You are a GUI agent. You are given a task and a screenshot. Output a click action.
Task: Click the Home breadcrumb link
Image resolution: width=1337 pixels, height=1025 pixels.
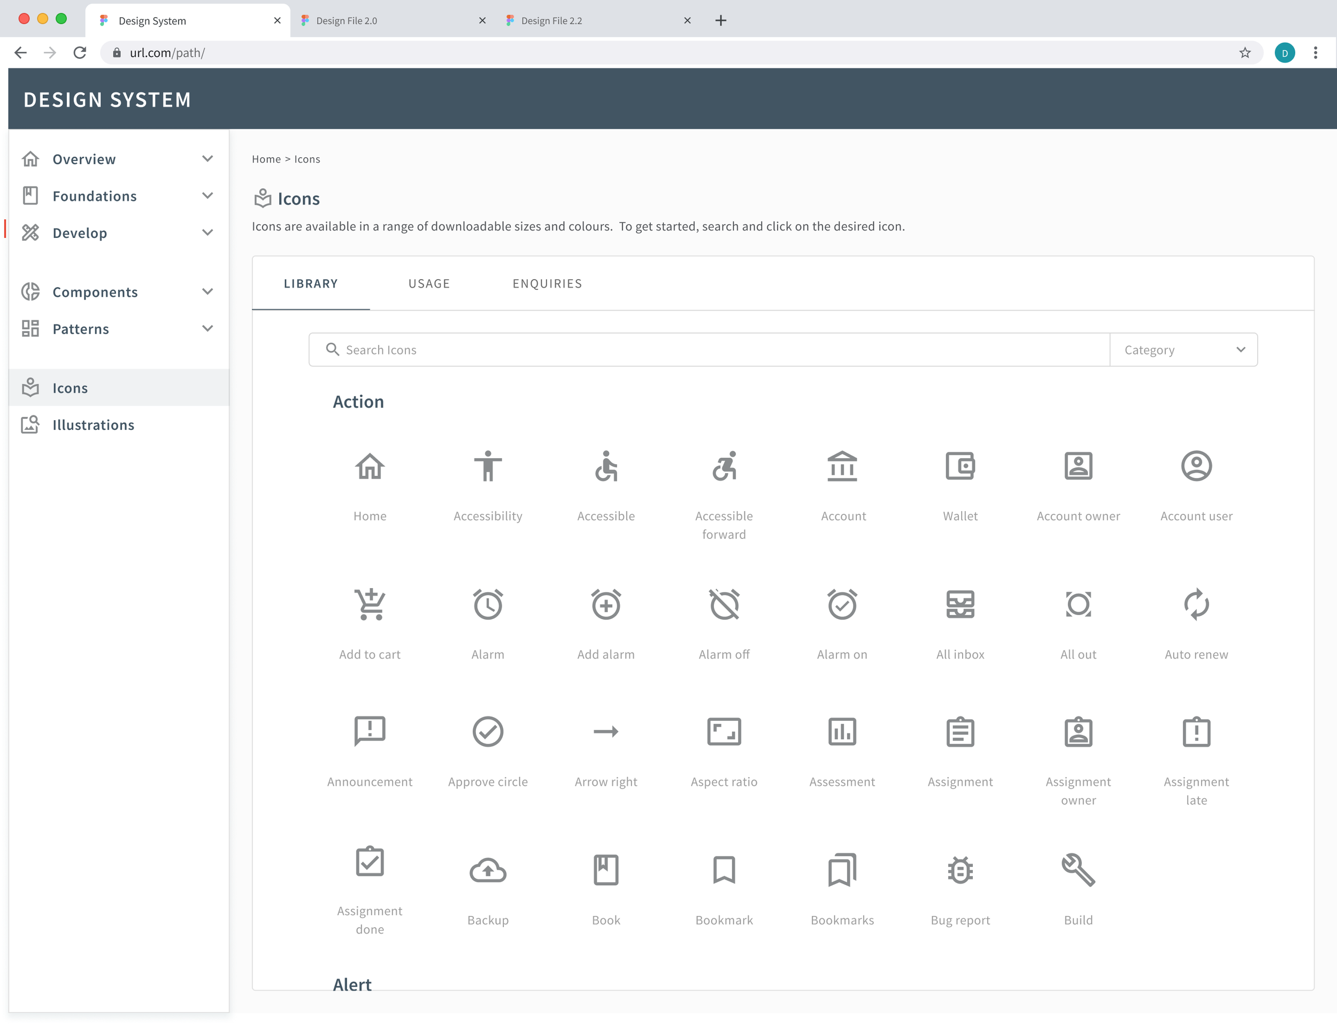pos(265,159)
